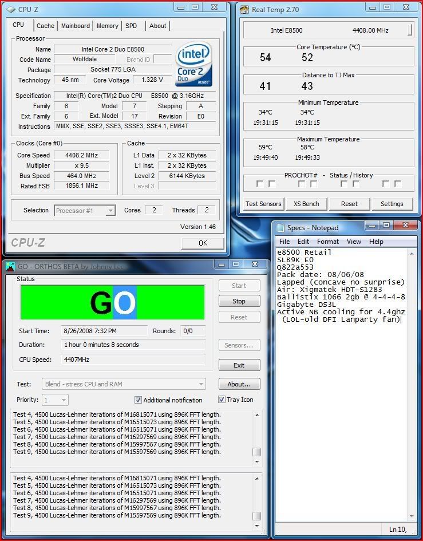Click the green GO status indicator
Screen dimensions: 423x541
click(113, 302)
